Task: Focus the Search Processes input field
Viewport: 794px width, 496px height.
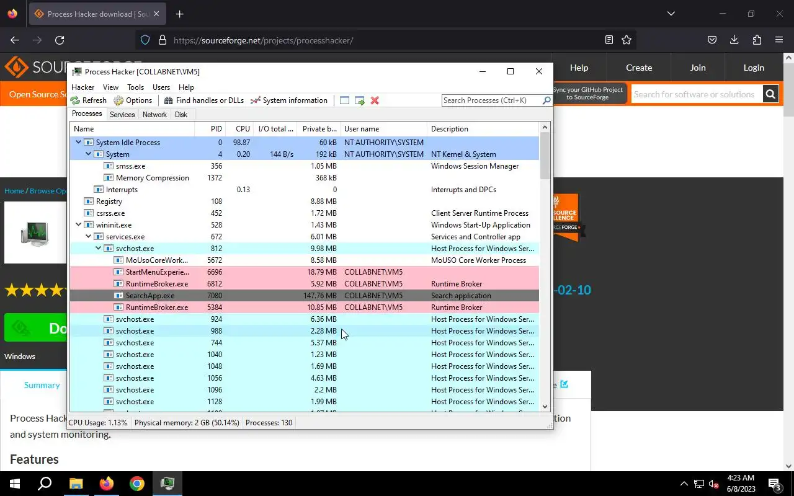Action: point(491,100)
